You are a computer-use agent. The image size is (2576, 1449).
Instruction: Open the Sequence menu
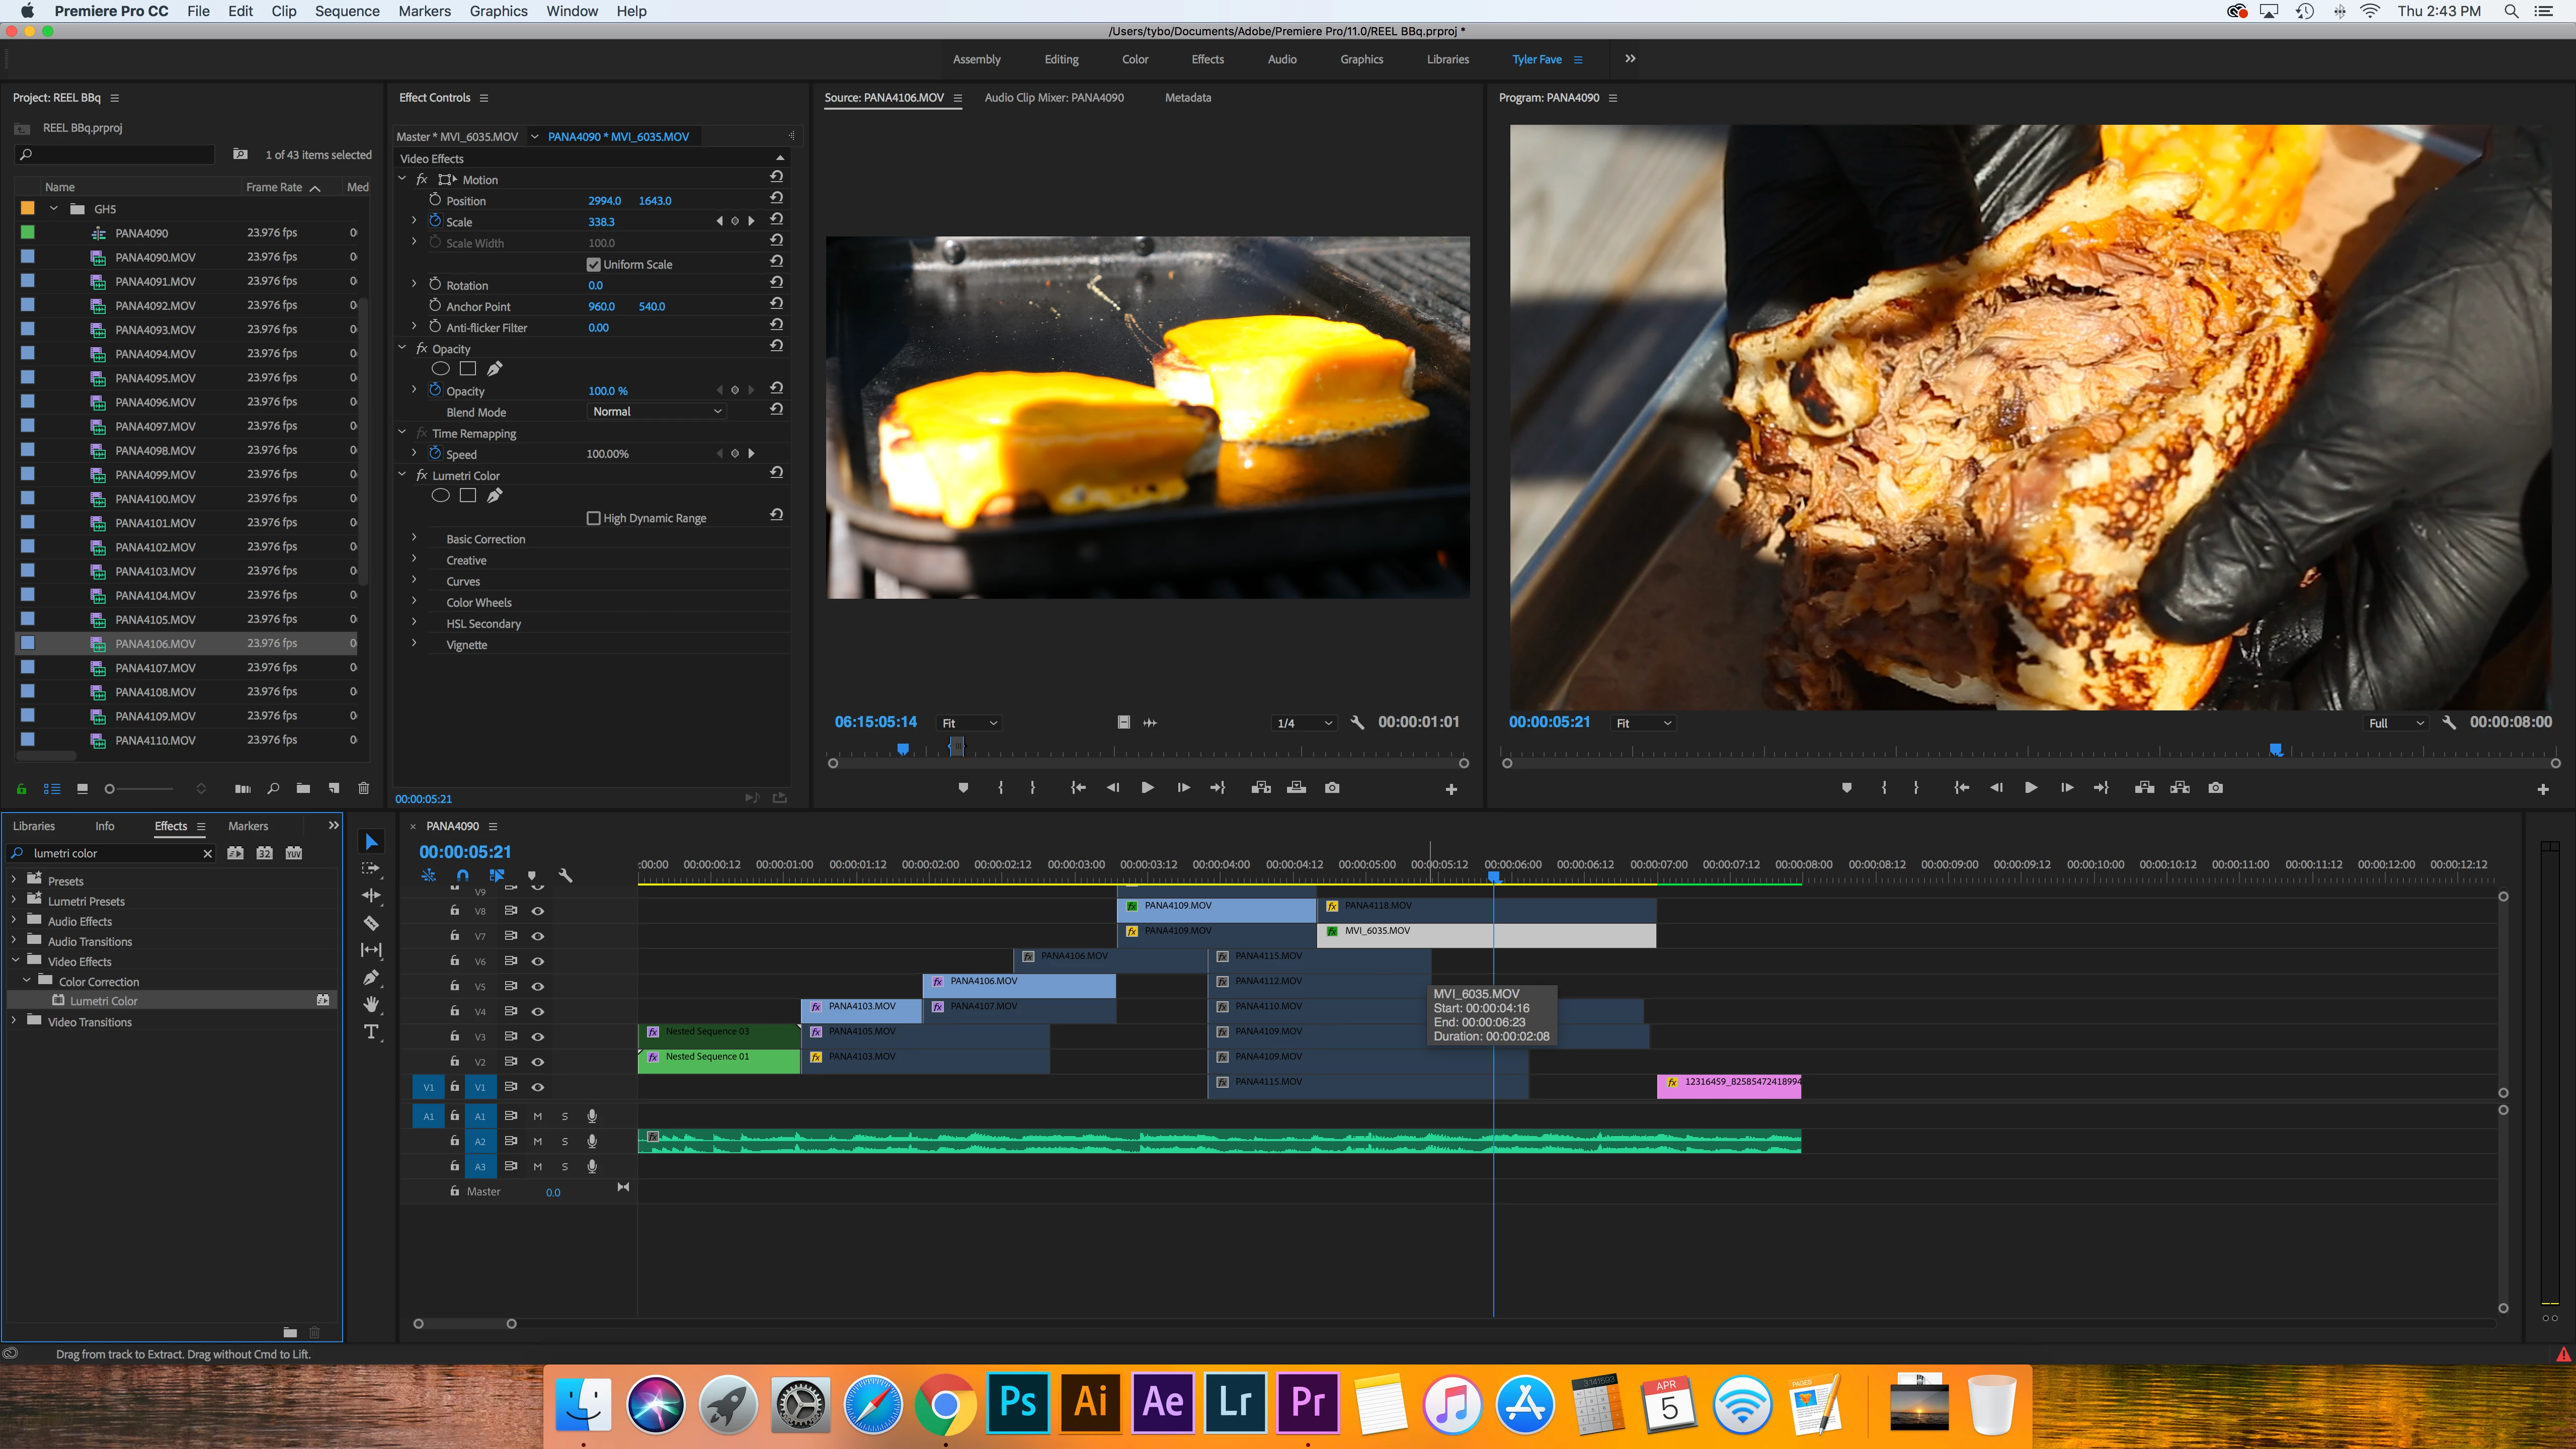[347, 11]
